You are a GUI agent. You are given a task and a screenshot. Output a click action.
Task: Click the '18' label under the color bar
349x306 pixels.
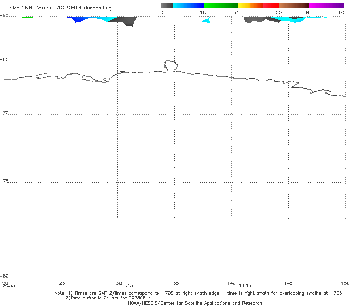coord(203,12)
